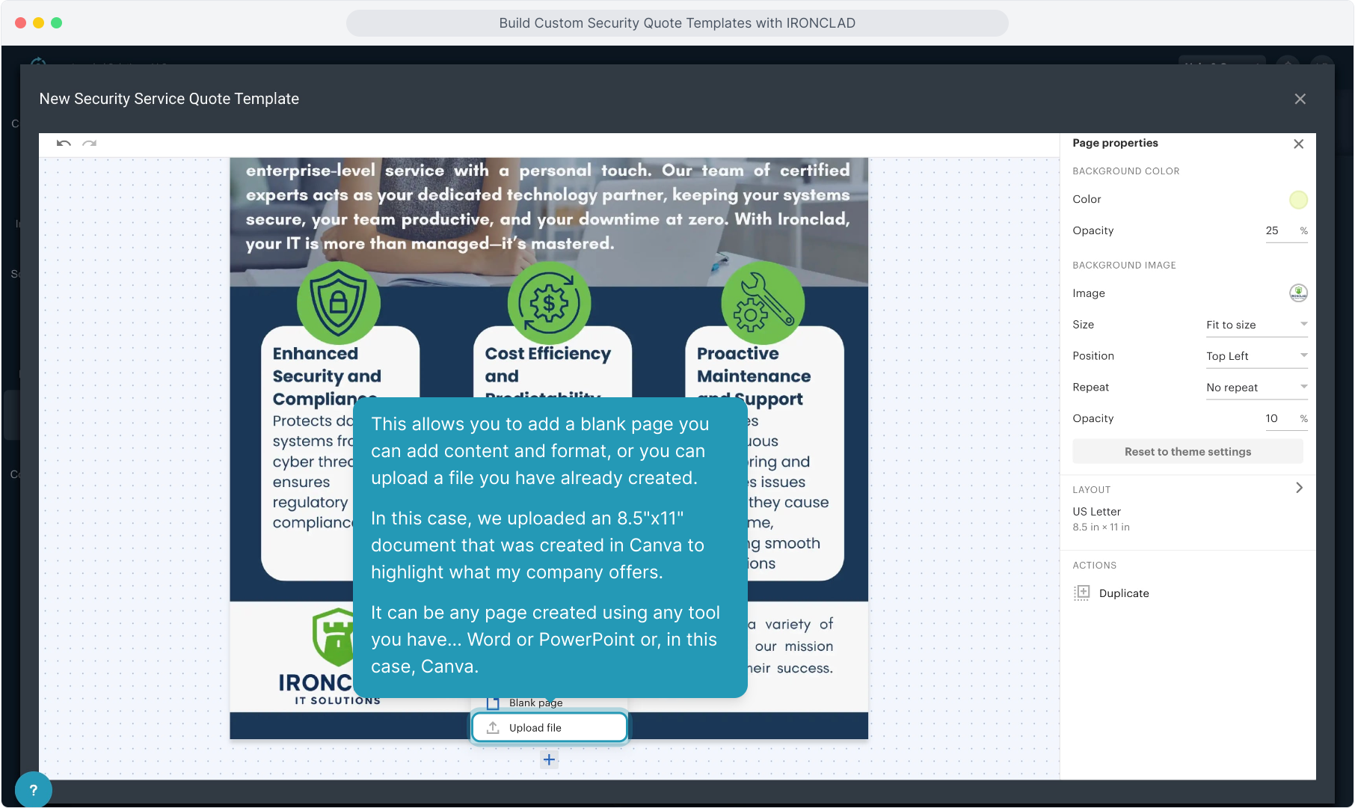The image size is (1355, 808).
Task: Click the Proactive Maintenance heading on the page
Action: (x=754, y=376)
